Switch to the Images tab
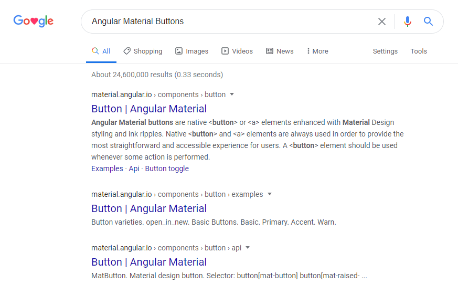 coord(191,51)
